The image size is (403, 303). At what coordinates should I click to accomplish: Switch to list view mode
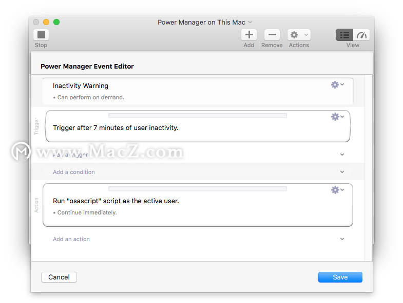click(x=344, y=35)
